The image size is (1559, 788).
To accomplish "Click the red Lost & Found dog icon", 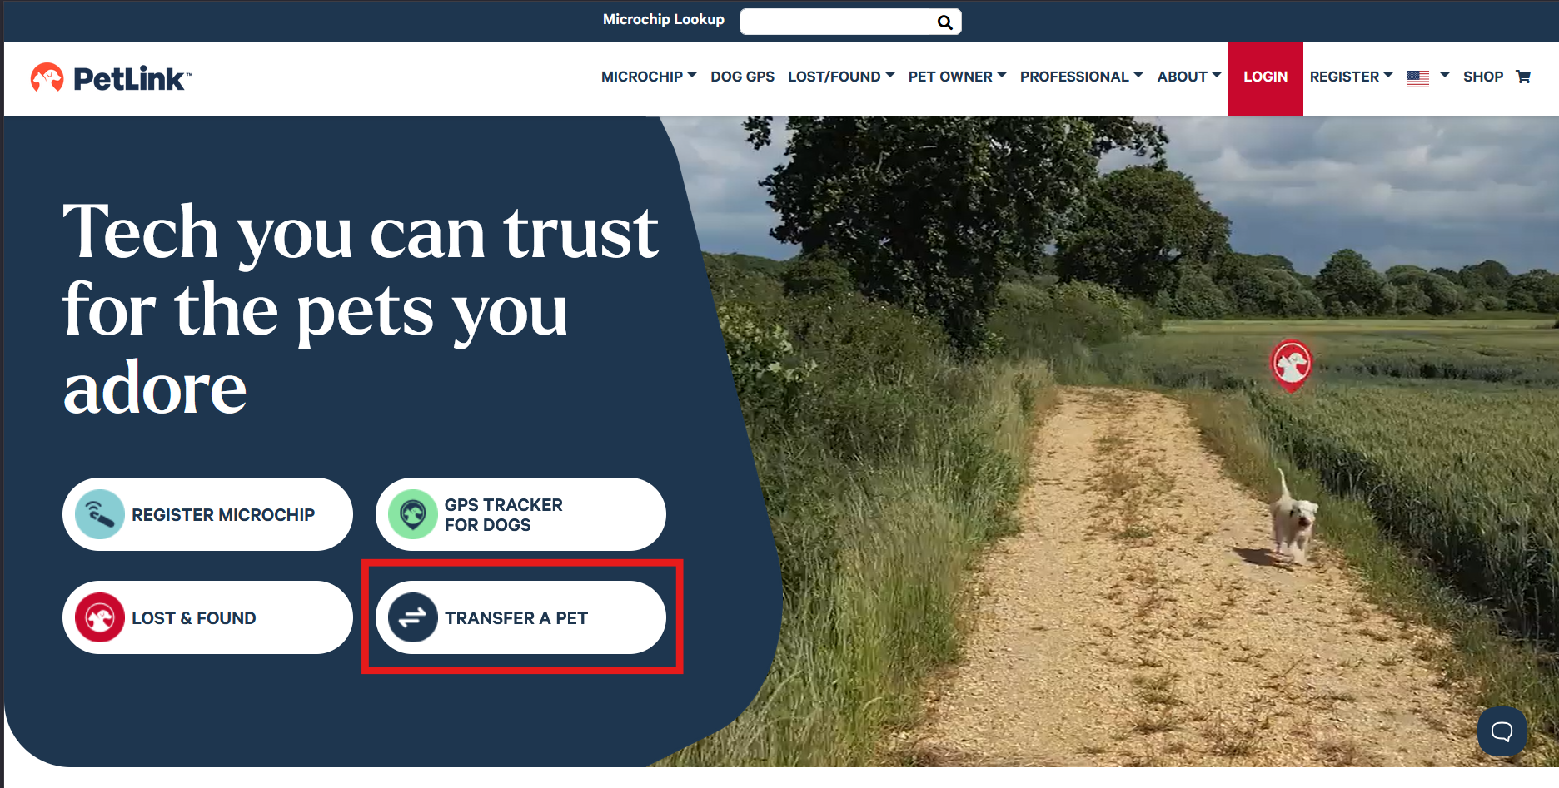I will click(100, 617).
